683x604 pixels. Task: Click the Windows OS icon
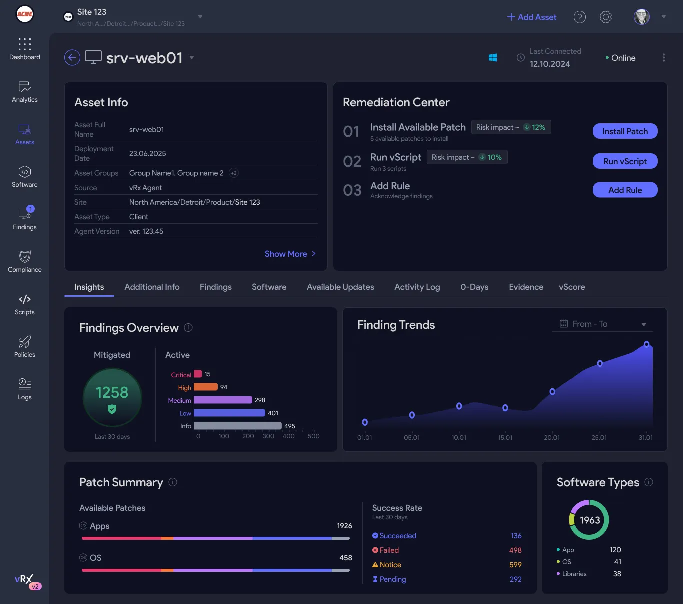[493, 58]
